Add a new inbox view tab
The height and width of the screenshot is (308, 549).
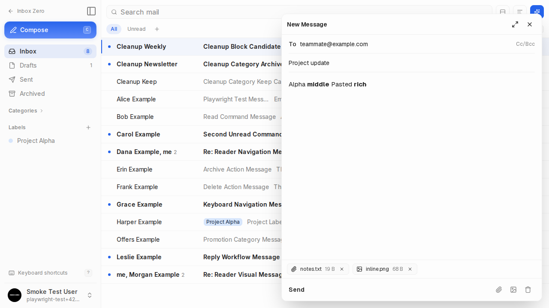click(x=157, y=29)
